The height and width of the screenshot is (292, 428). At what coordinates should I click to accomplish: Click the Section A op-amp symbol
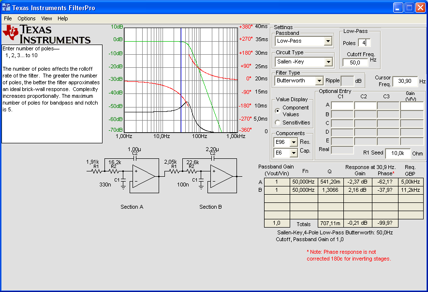pos(144,176)
